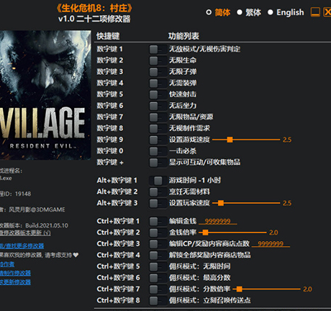Enable 烹饪无需材料 toggle

click(x=158, y=191)
